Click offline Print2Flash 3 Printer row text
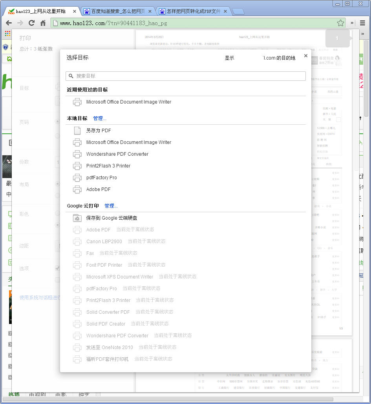Image resolution: width=371 pixels, height=404 pixels. point(108,300)
